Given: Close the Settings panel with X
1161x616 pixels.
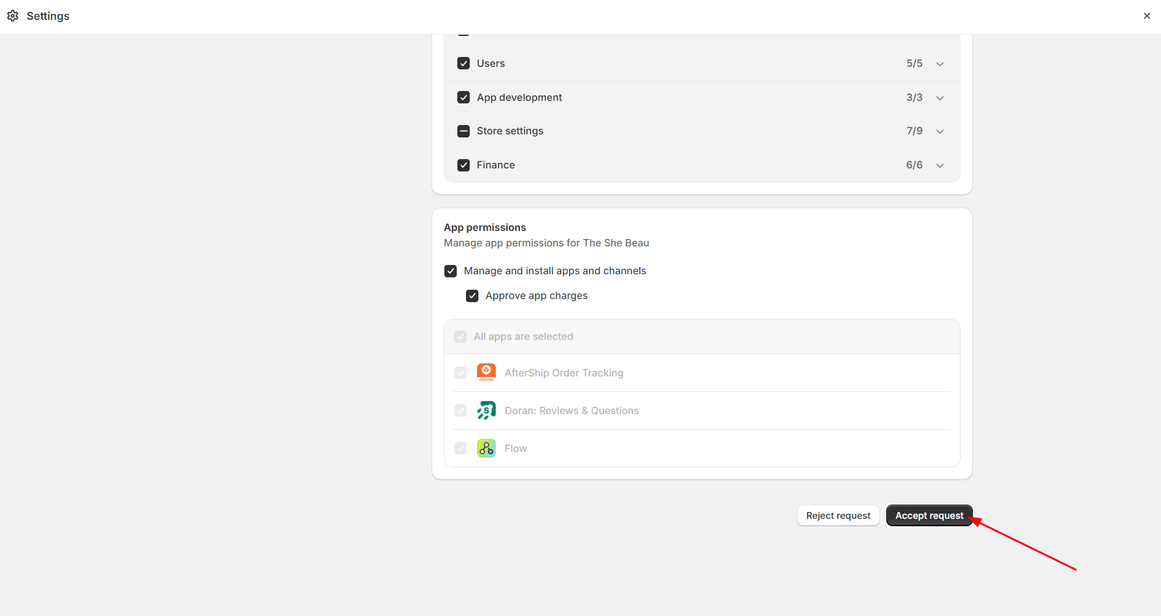Looking at the screenshot, I should [x=1147, y=16].
